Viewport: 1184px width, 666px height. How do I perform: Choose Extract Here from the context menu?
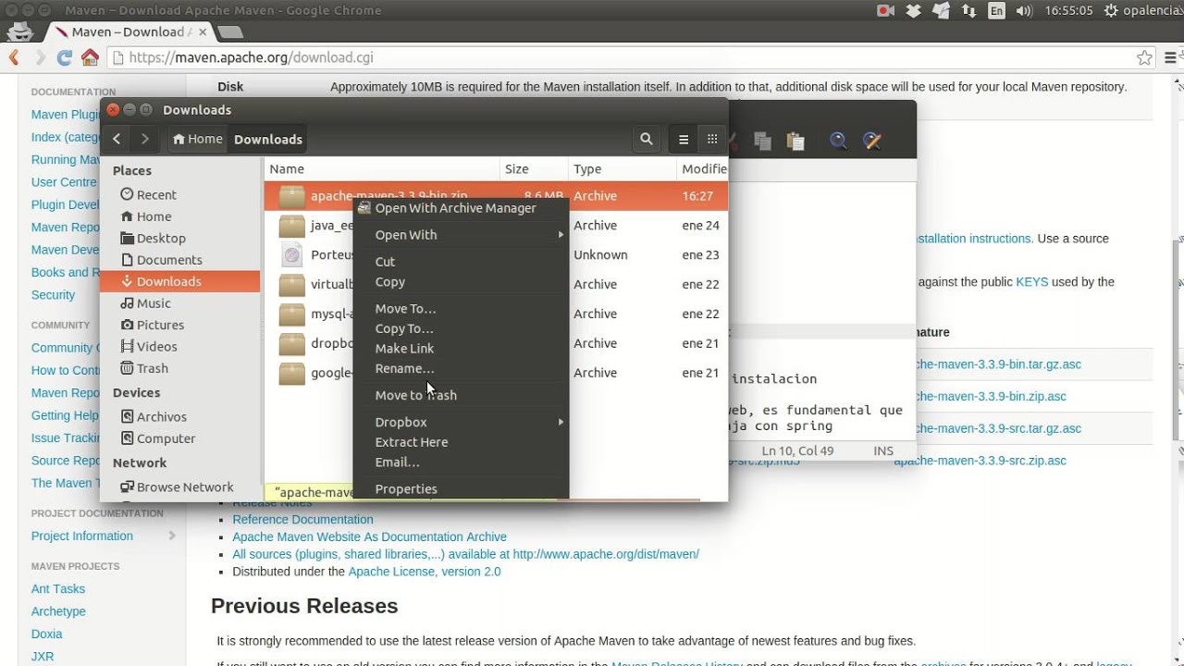click(461, 442)
